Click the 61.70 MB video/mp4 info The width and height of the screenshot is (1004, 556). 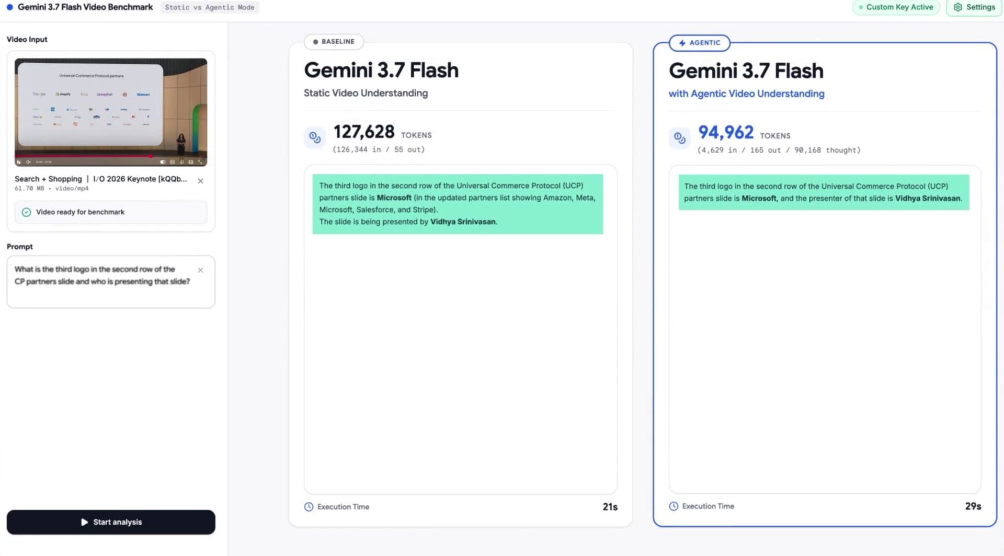[x=51, y=189]
